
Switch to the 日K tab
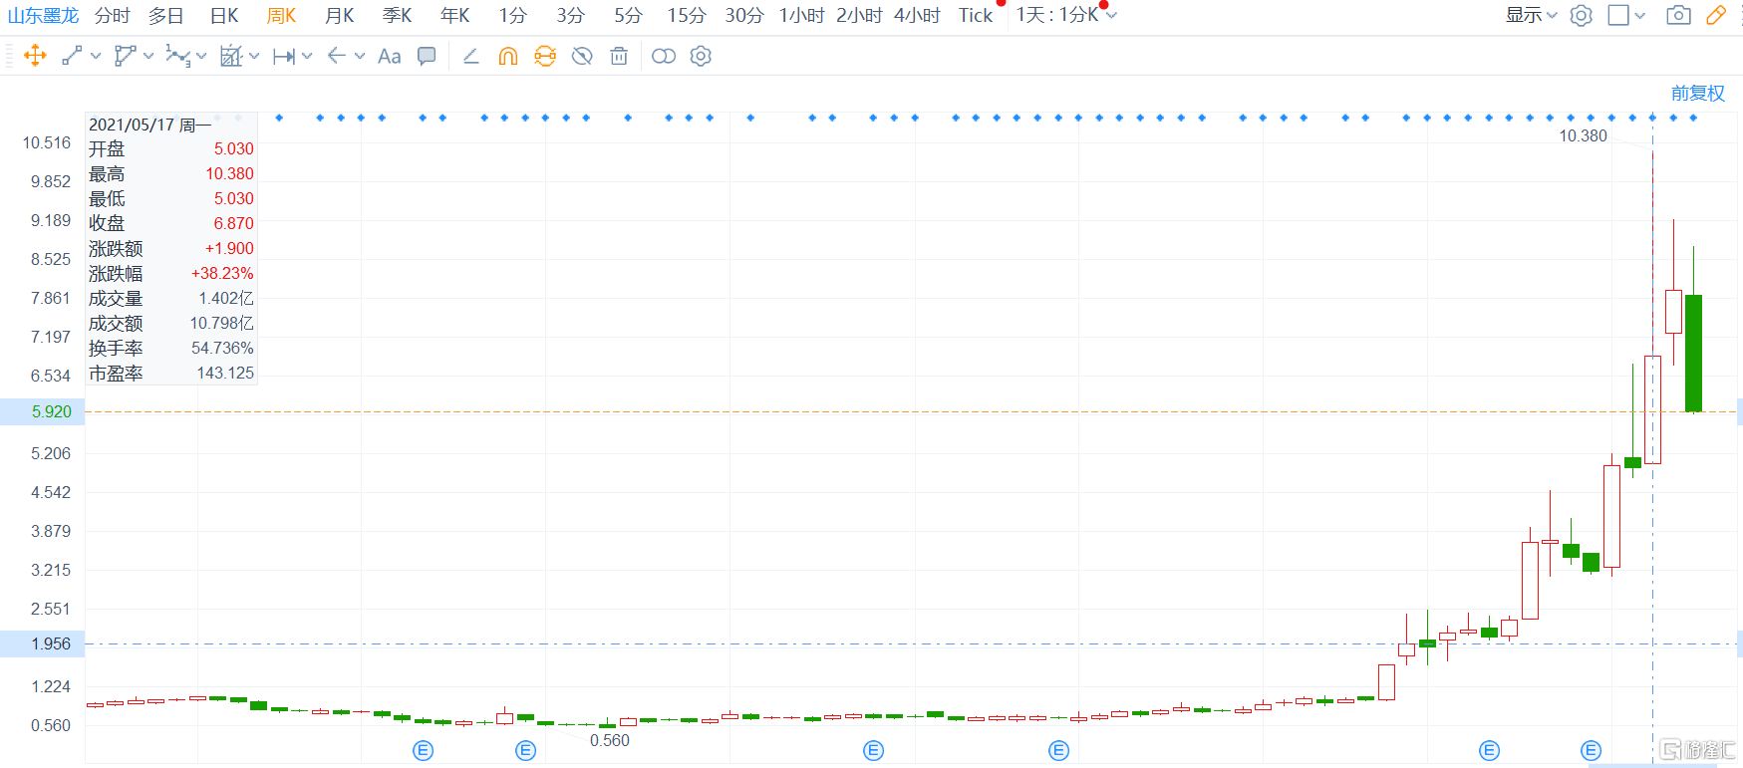click(224, 15)
